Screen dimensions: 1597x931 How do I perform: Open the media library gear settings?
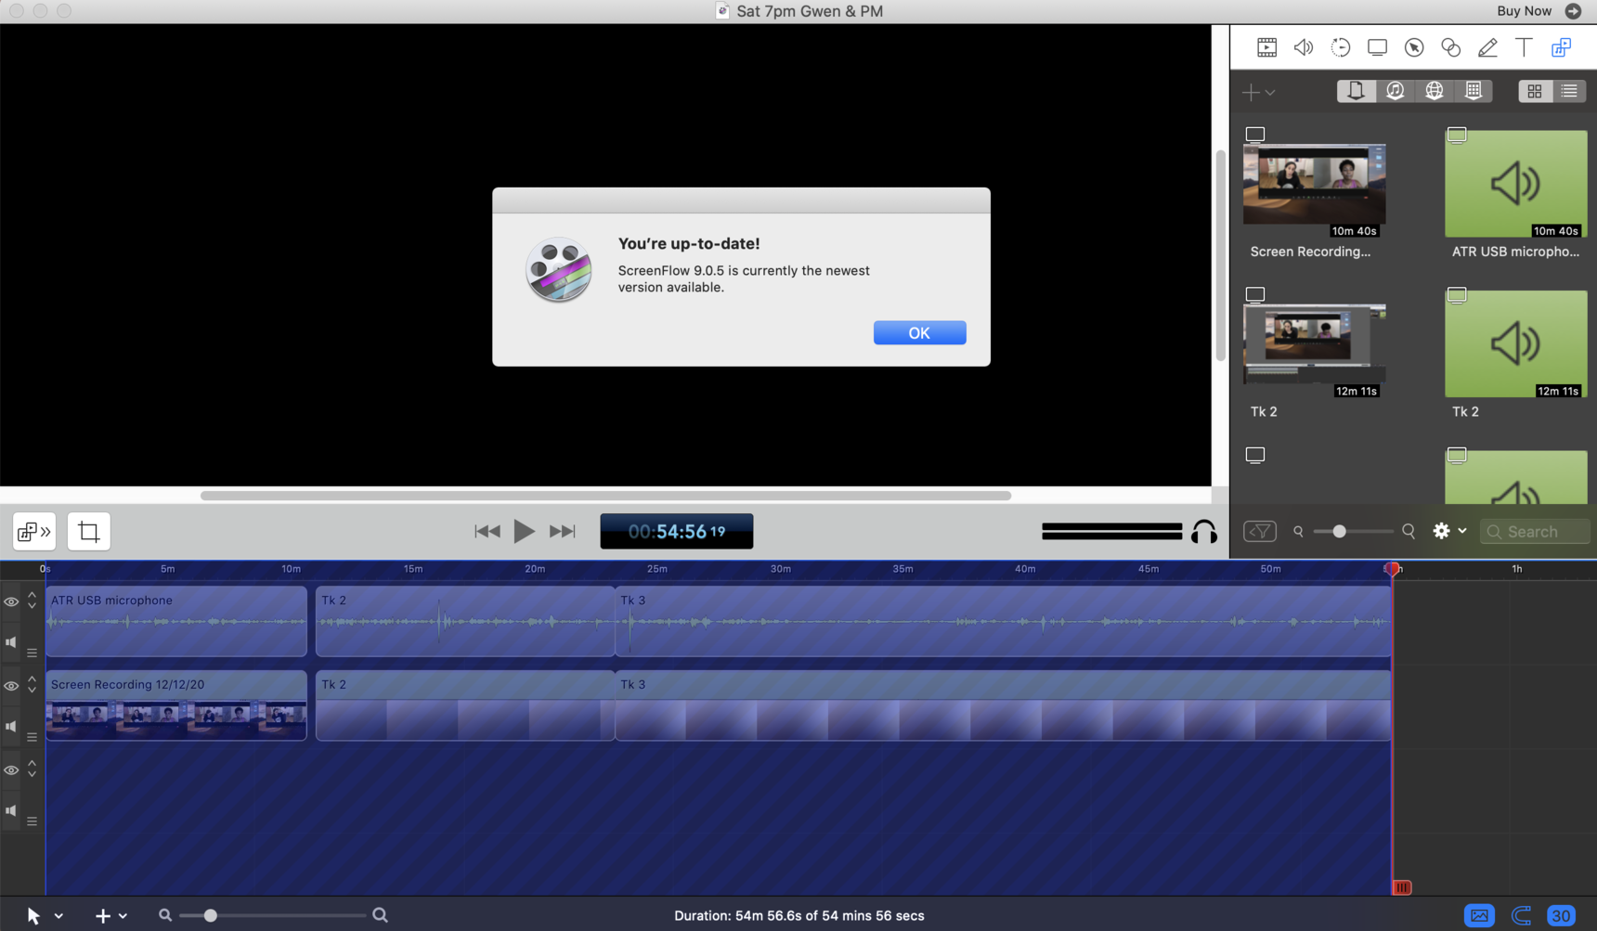click(1441, 531)
